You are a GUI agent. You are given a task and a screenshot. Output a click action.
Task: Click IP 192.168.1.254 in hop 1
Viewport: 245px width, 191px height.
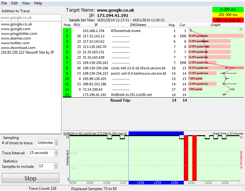click(x=93, y=31)
